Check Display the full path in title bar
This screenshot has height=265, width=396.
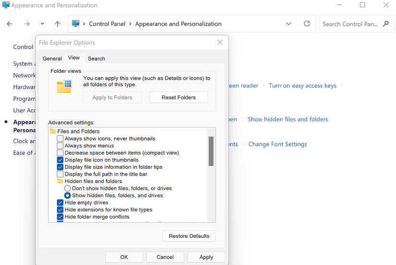coord(60,174)
